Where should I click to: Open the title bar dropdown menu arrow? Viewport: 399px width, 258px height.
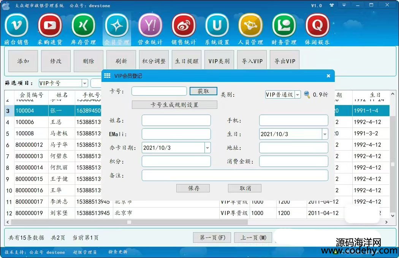coord(344,5)
